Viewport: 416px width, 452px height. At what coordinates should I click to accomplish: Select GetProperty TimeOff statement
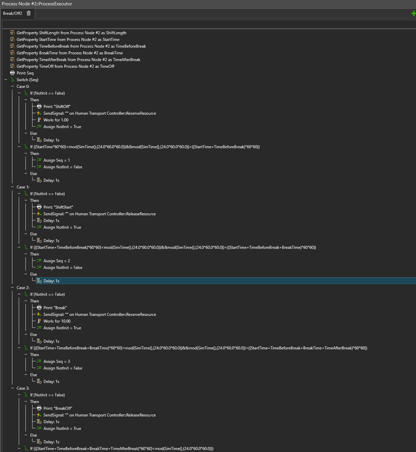65,66
